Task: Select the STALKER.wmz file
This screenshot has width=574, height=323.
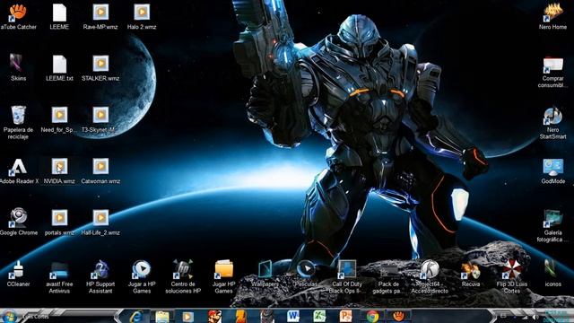Action: [100, 68]
